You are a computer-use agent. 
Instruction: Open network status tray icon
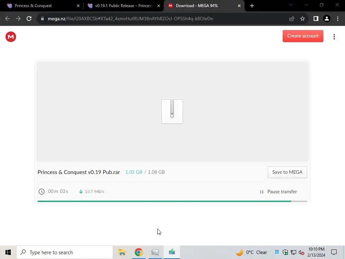coord(293,252)
